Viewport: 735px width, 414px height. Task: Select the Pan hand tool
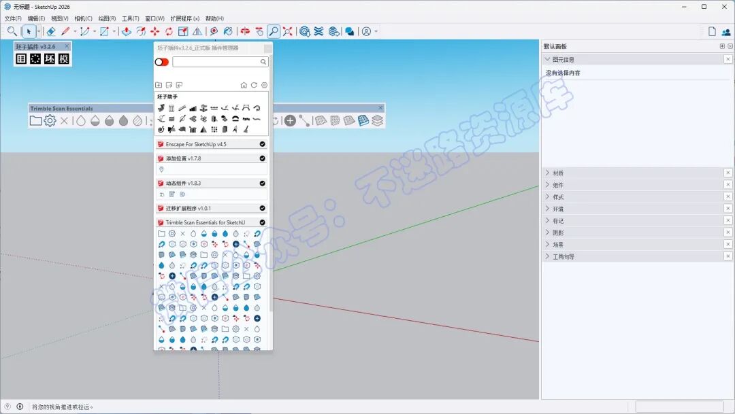259,31
